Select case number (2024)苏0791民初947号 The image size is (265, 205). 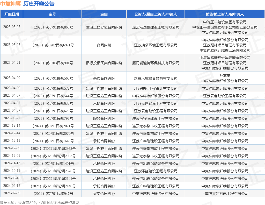53,194
